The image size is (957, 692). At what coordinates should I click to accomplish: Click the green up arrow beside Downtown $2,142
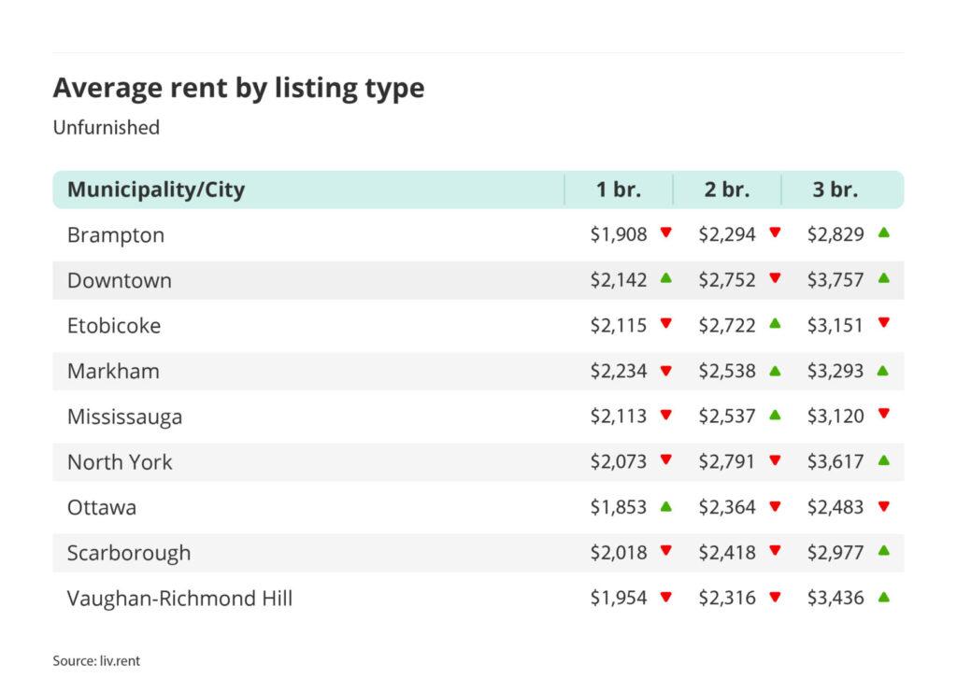coord(666,277)
